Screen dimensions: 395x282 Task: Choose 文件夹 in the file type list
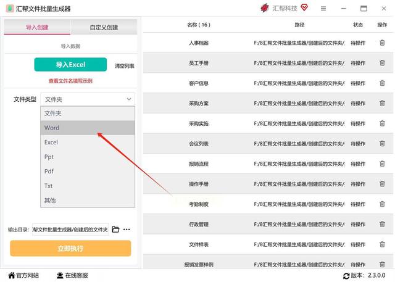point(88,114)
